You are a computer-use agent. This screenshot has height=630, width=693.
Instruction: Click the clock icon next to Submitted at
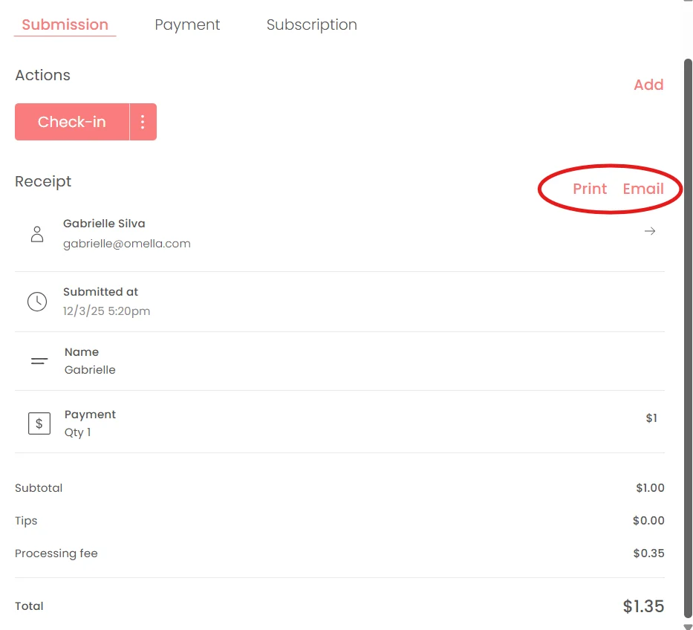(x=37, y=302)
